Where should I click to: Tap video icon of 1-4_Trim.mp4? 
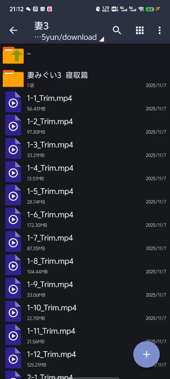pos(13,173)
